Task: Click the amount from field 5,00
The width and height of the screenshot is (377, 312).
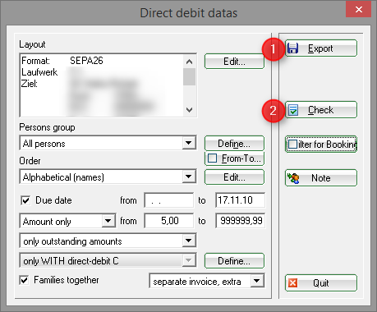Action: point(169,221)
